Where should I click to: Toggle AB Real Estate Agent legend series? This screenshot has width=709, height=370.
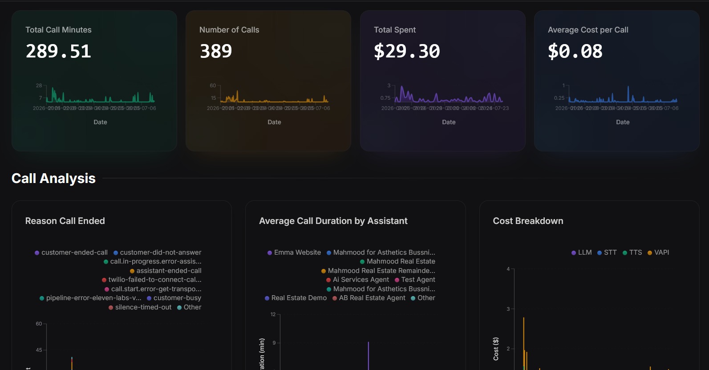pyautogui.click(x=369, y=298)
